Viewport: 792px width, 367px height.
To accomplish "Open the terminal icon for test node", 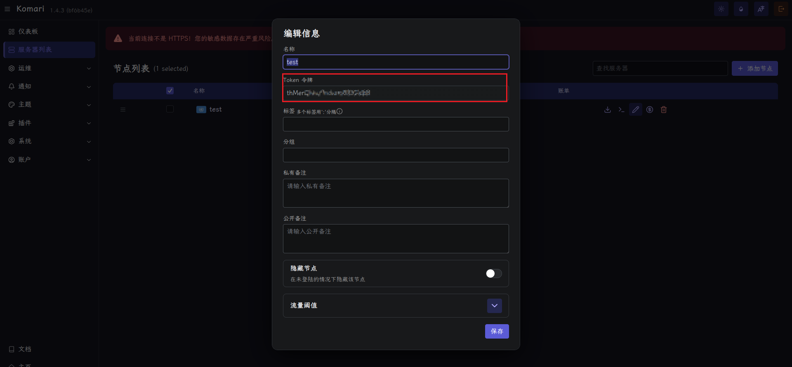I will click(621, 110).
